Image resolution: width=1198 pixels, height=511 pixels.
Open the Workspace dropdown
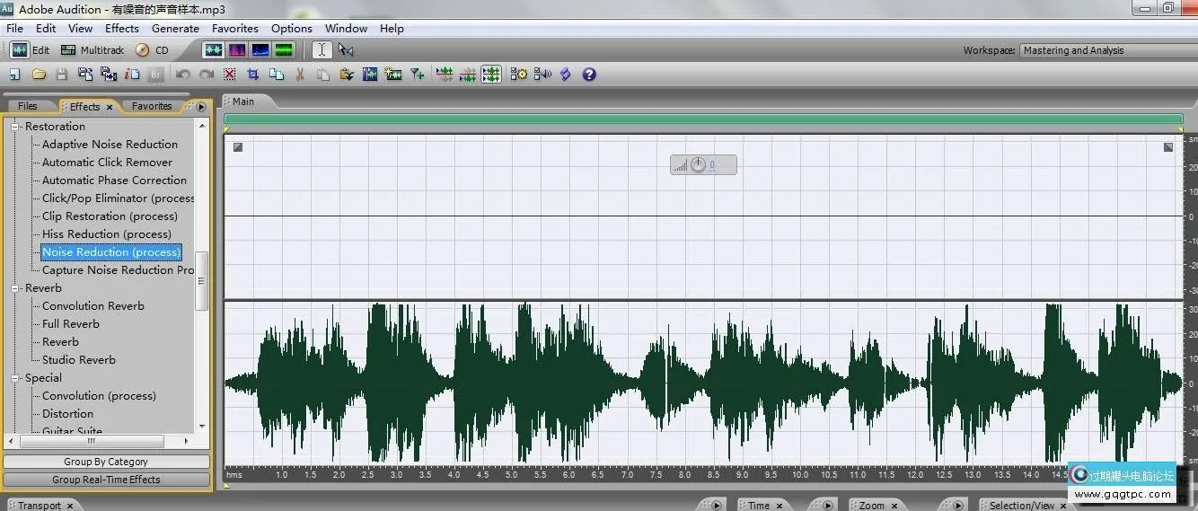(x=1107, y=50)
